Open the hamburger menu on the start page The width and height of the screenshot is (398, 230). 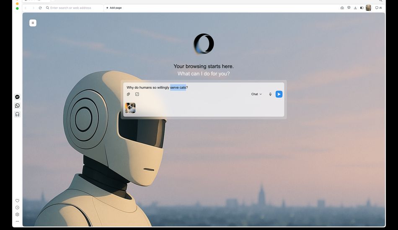coord(33,23)
